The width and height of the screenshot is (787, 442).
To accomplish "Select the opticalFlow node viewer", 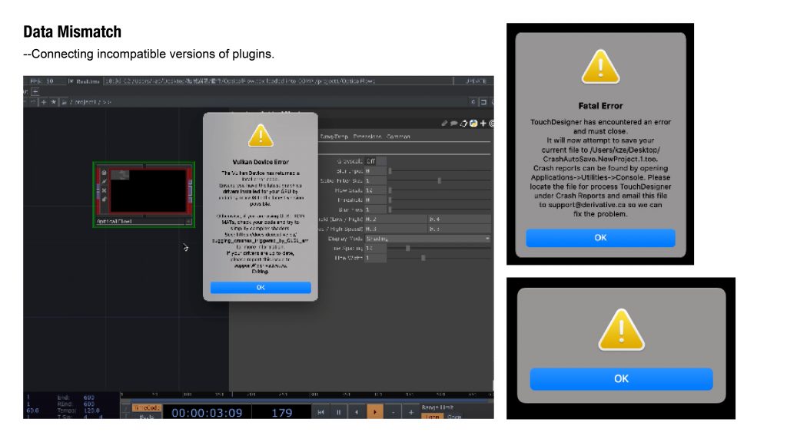I will coord(148,190).
